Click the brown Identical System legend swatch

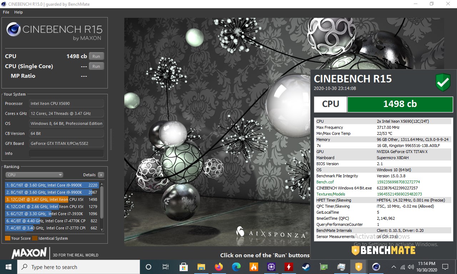click(x=35, y=238)
